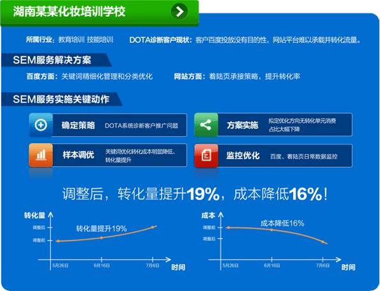The height and width of the screenshot is (291, 380).
Task: Click the green arrow button in header
Action: pyautogui.click(x=179, y=12)
